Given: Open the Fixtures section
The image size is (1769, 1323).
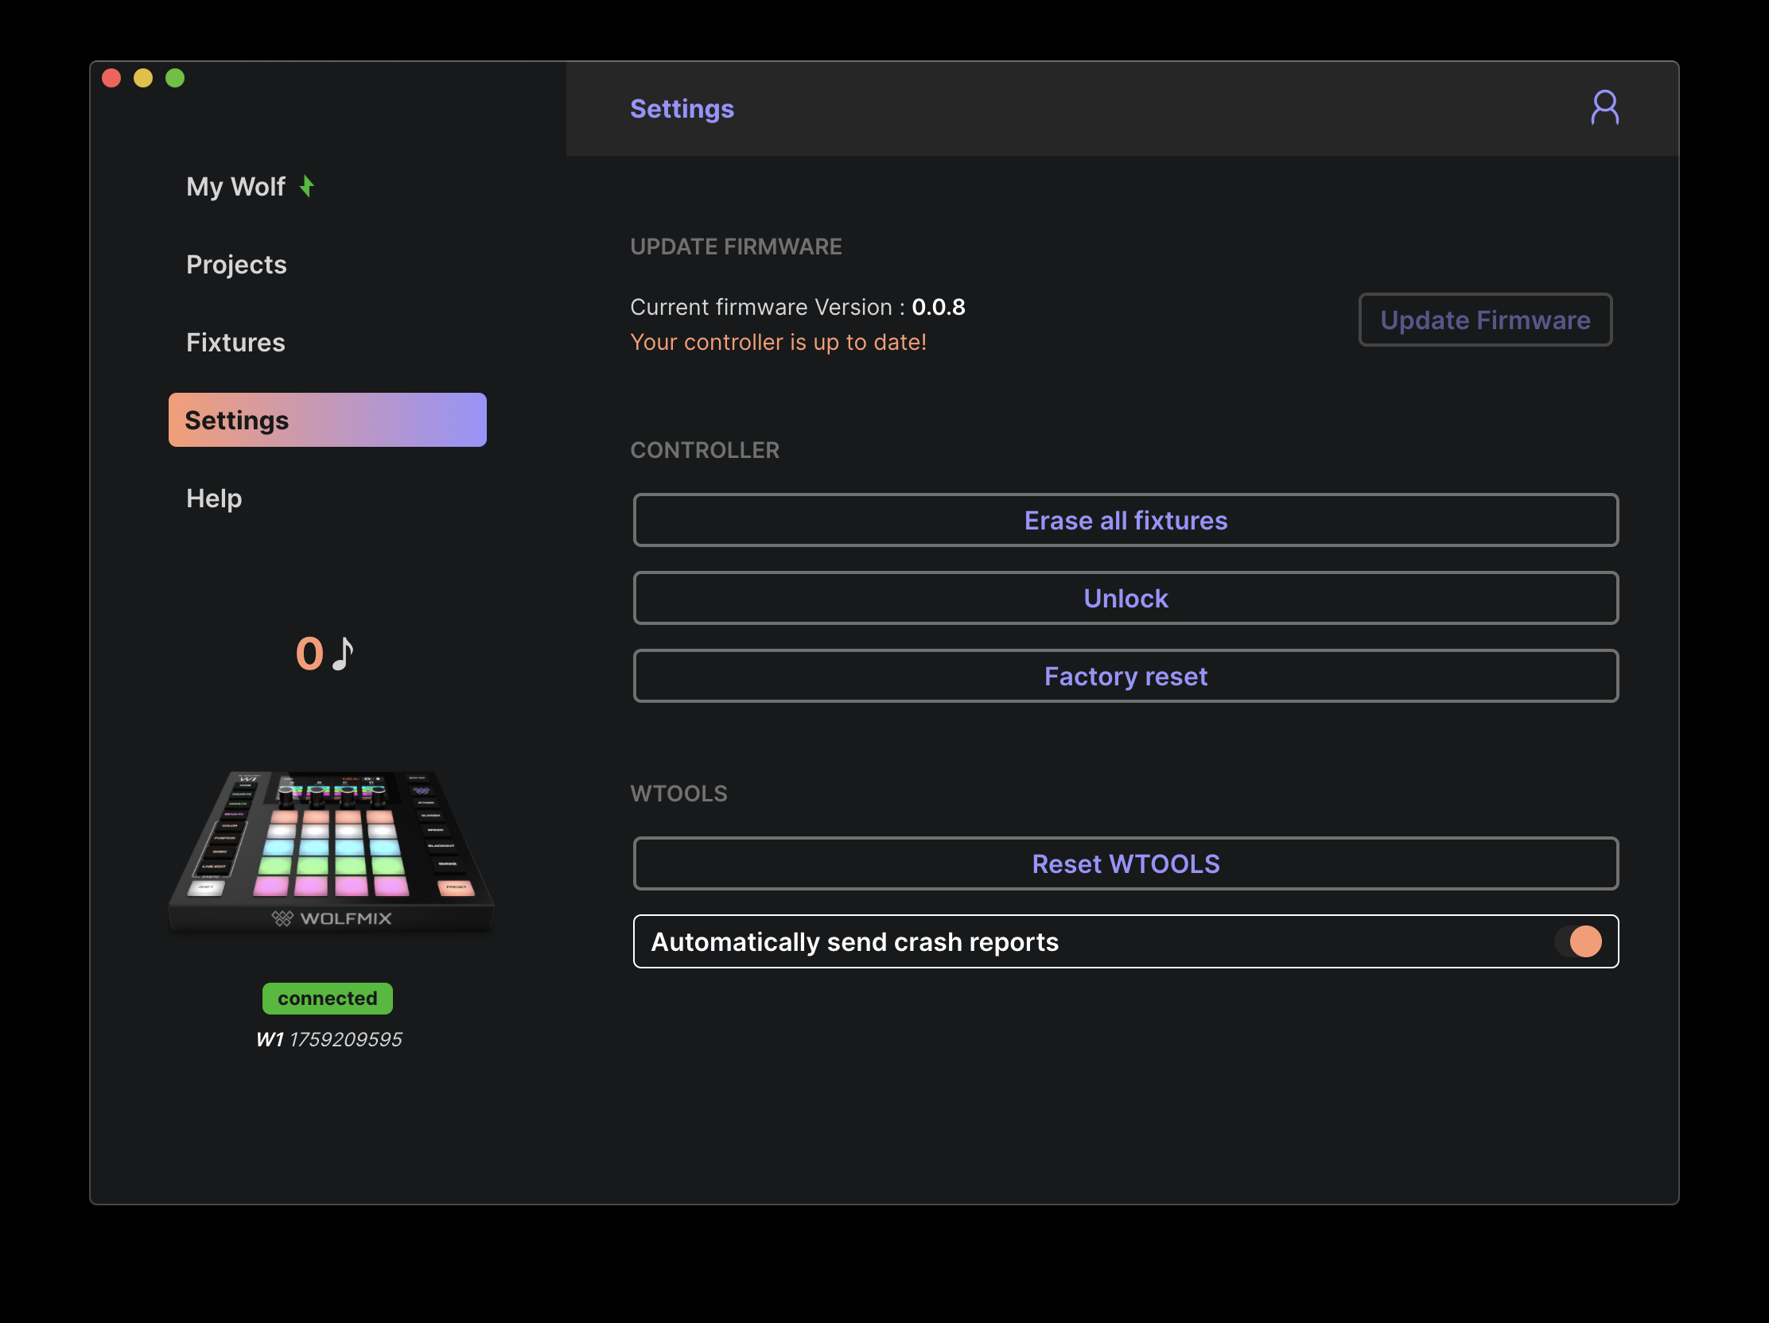Looking at the screenshot, I should tap(235, 342).
